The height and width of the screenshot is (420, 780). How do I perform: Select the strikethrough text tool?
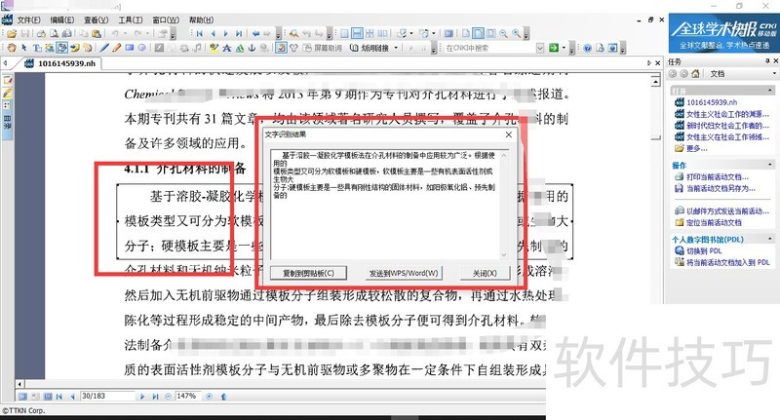(x=226, y=48)
